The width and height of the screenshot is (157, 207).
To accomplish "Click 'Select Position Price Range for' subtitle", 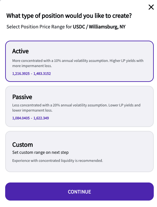I will [x=39, y=27].
